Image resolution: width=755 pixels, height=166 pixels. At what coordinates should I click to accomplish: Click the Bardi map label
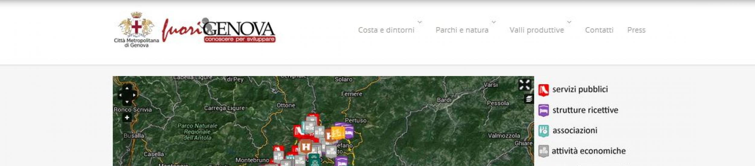coord(444,100)
